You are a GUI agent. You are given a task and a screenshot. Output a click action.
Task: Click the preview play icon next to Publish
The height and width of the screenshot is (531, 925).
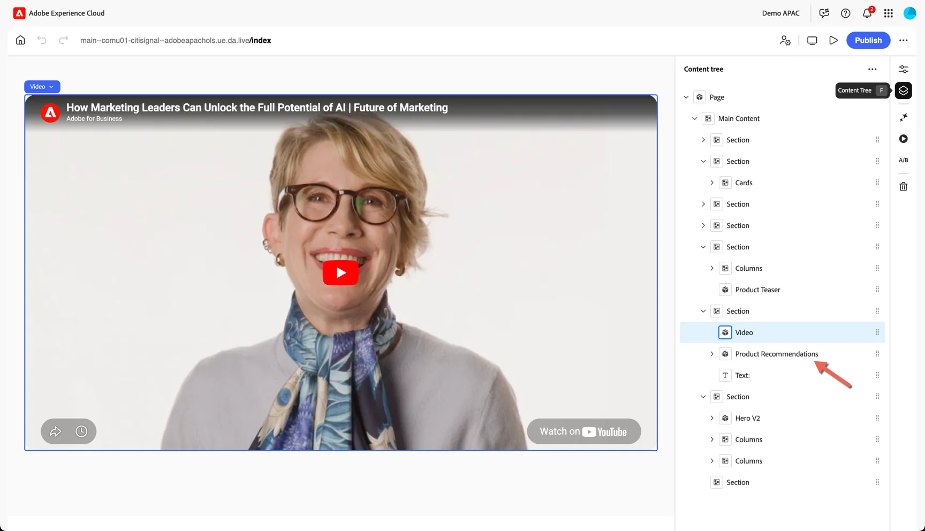tap(833, 40)
